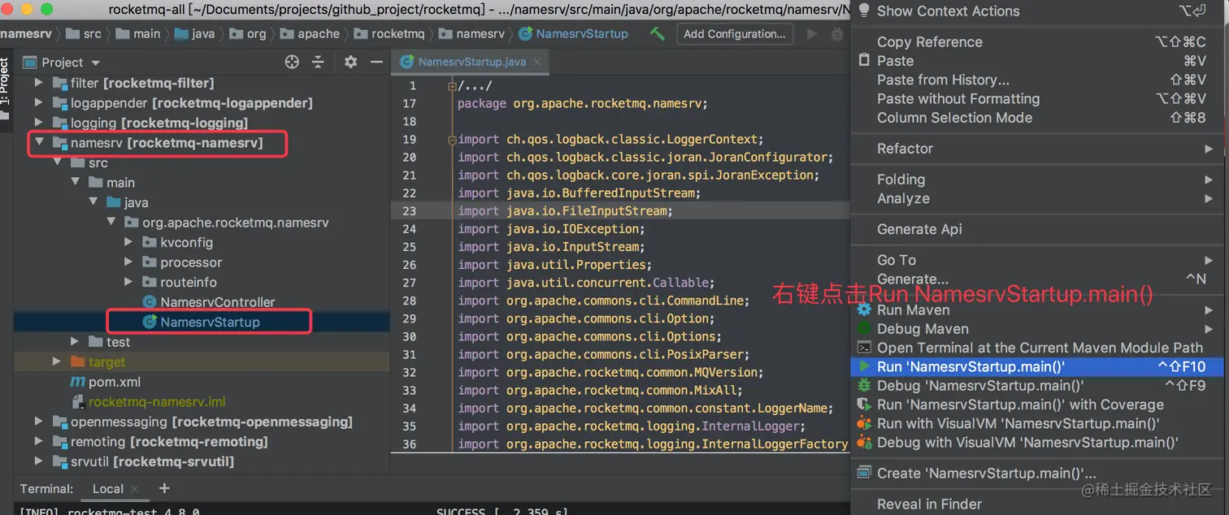Click the Locate/scroll-from-source target icon in Project panel
Image resolution: width=1229 pixels, height=515 pixels.
[x=292, y=62]
